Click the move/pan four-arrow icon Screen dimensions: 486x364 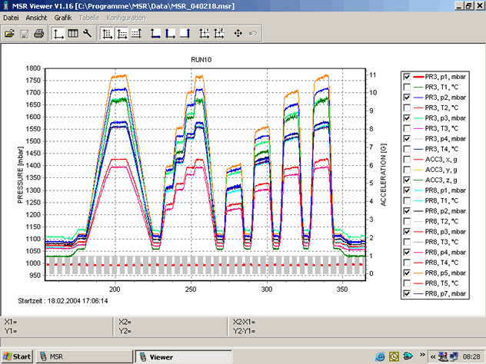(238, 33)
